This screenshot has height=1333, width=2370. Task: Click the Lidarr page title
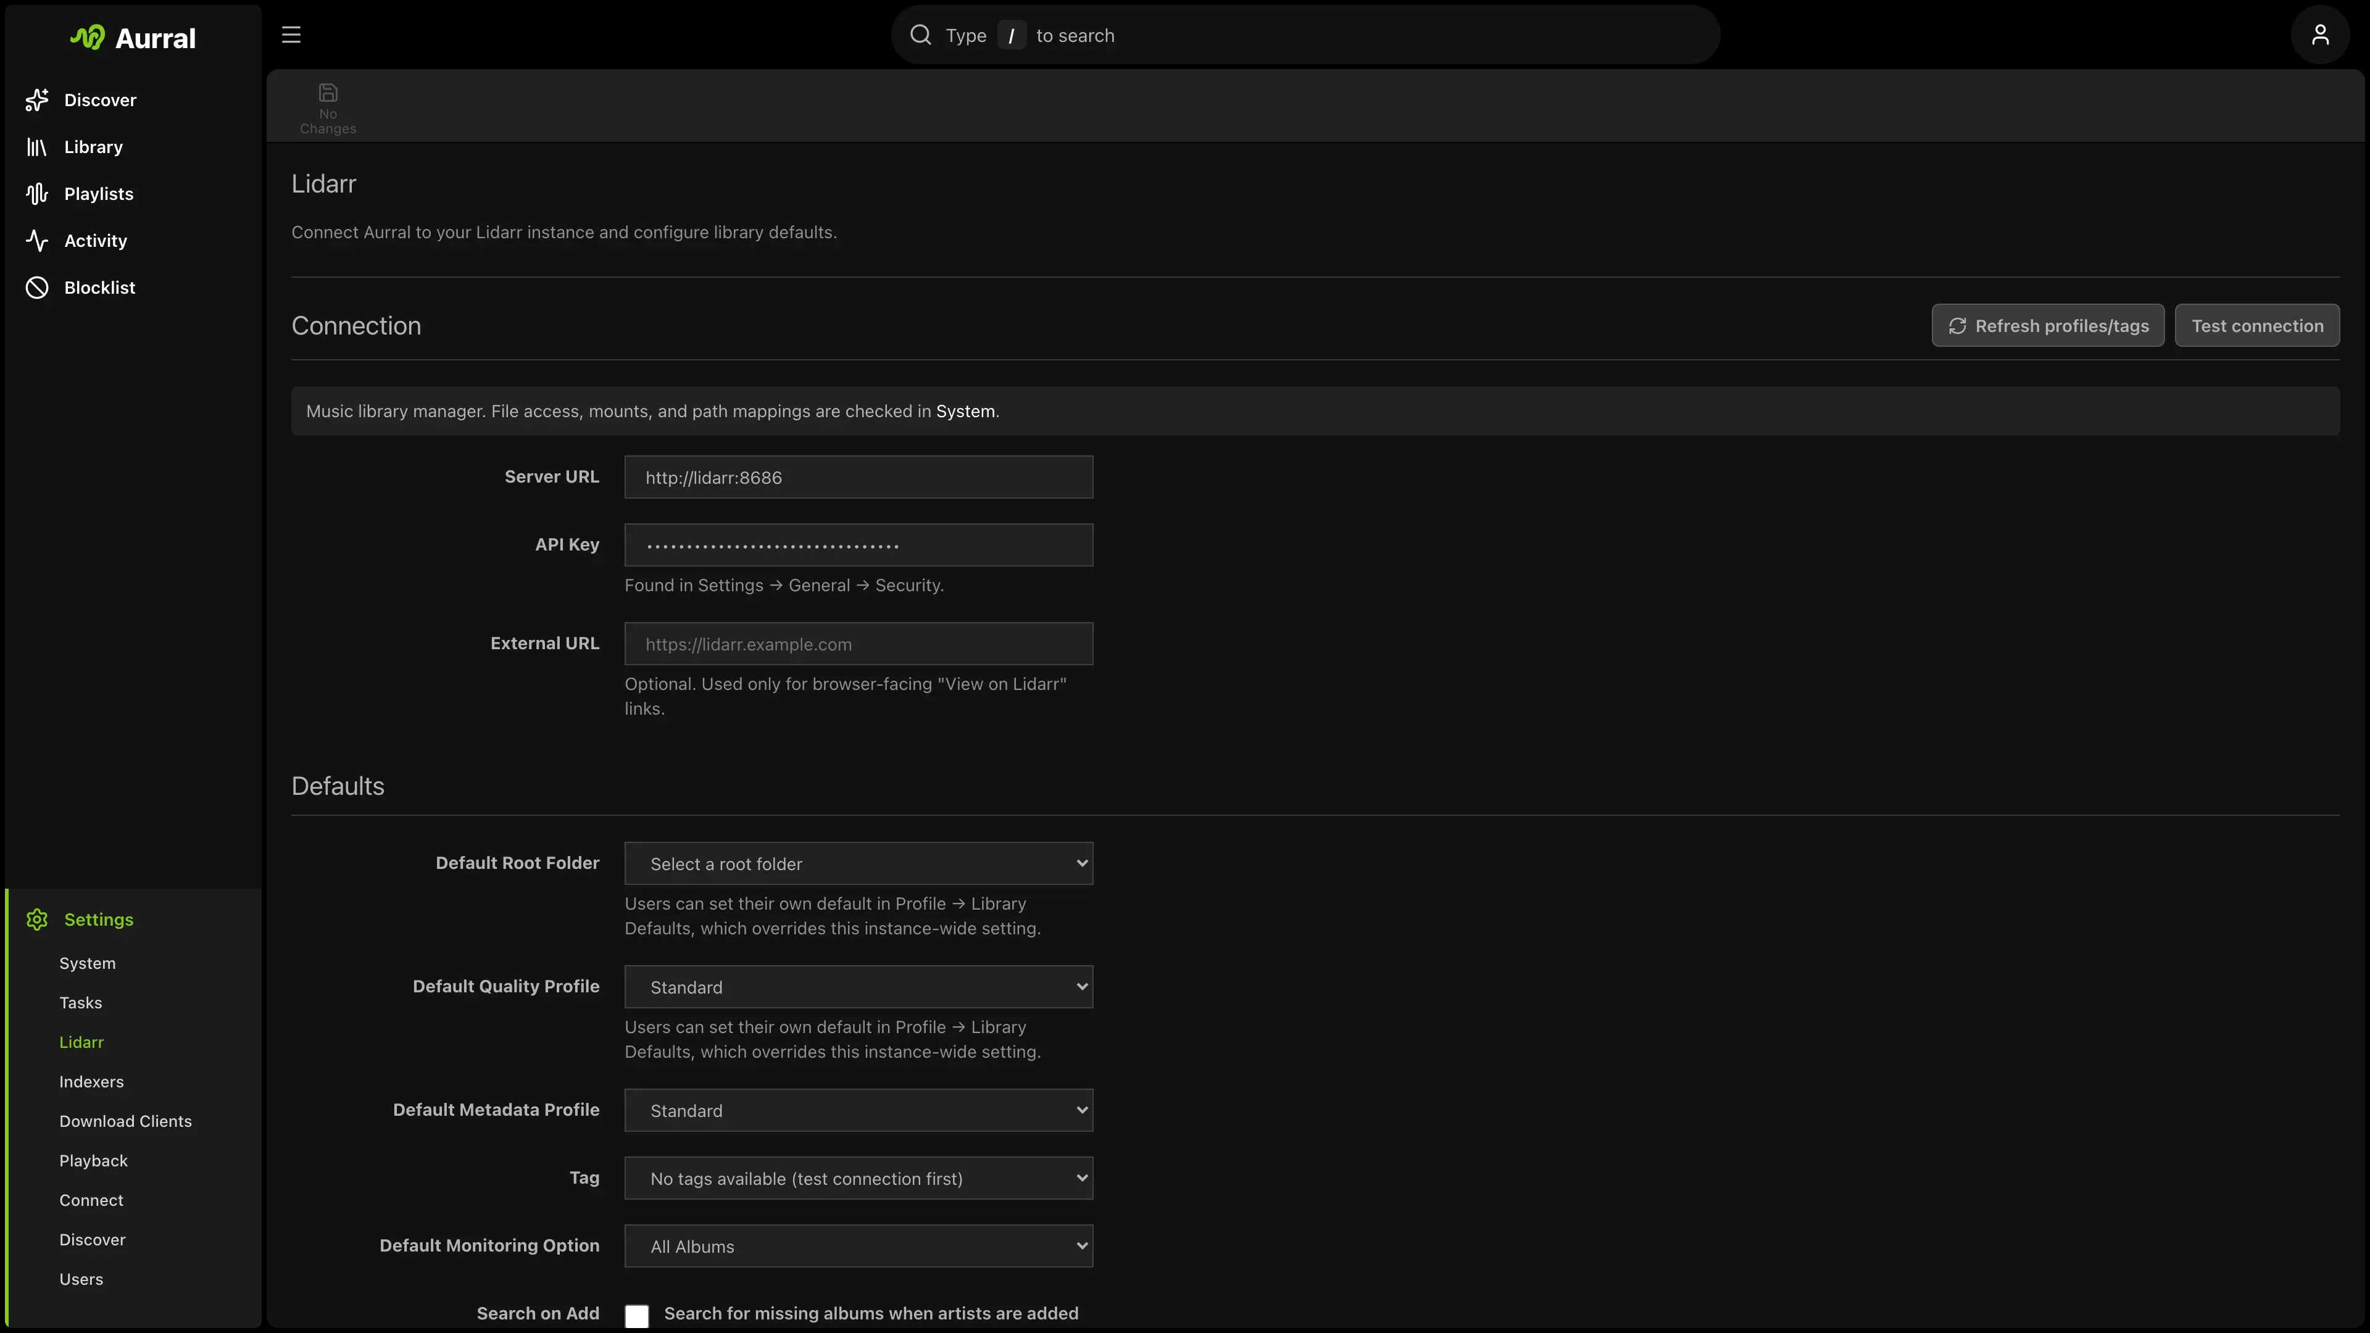[x=324, y=184]
